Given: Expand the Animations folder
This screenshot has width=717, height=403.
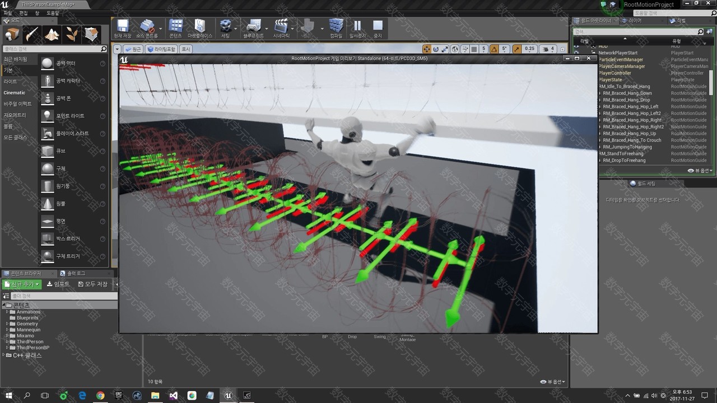Looking at the screenshot, I should [7, 312].
